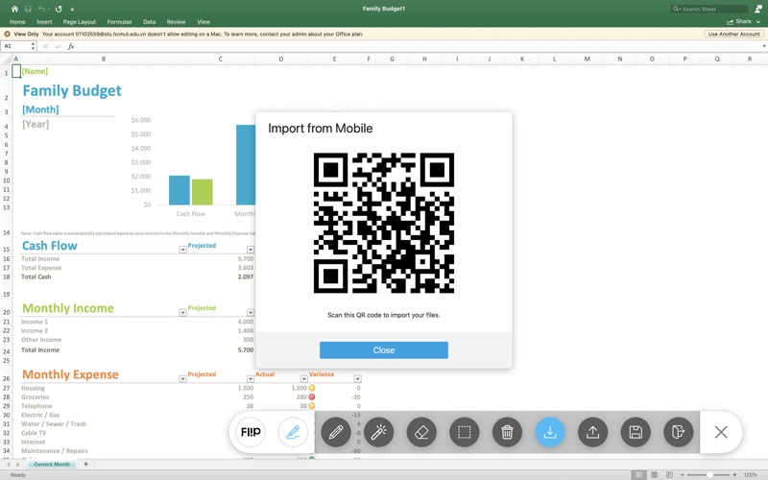Open the quick access toolbar customize arrow

tap(72, 10)
